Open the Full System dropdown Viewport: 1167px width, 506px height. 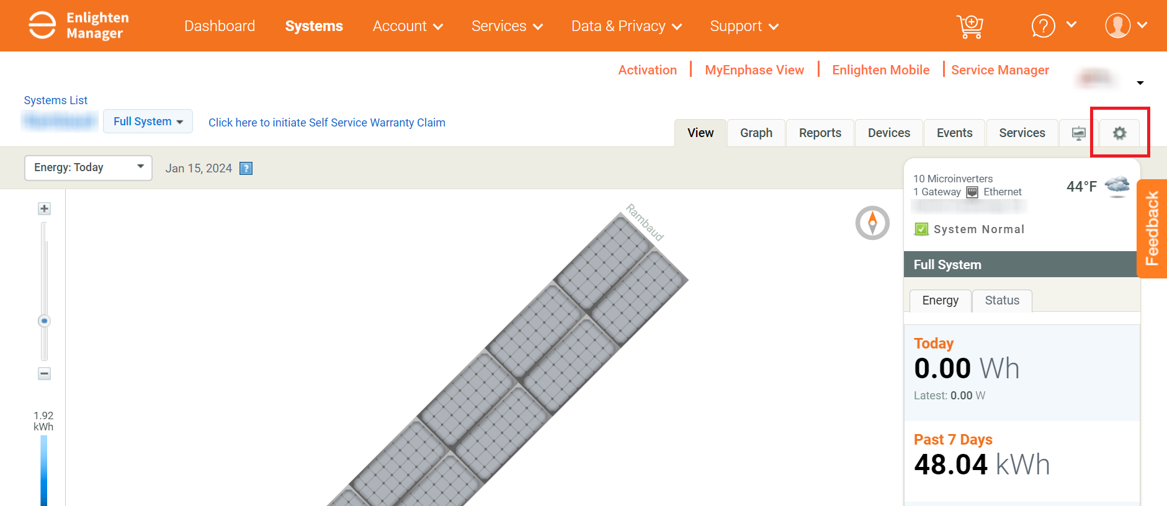click(x=148, y=122)
